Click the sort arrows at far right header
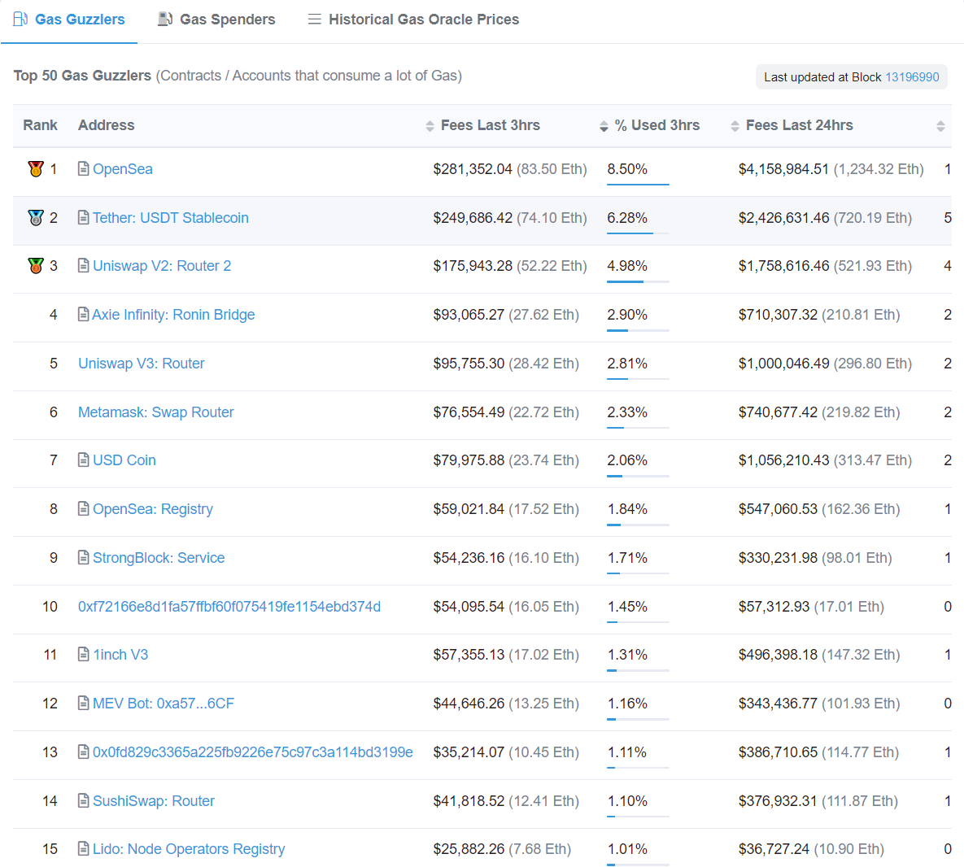This screenshot has height=867, width=964. [x=940, y=126]
